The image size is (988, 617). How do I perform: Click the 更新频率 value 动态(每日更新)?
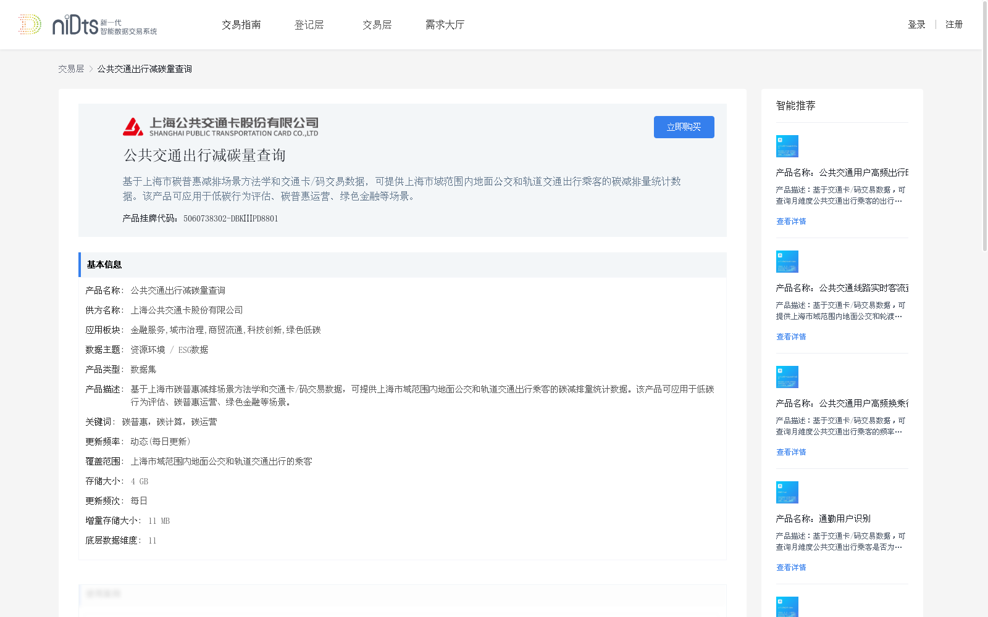[161, 442]
